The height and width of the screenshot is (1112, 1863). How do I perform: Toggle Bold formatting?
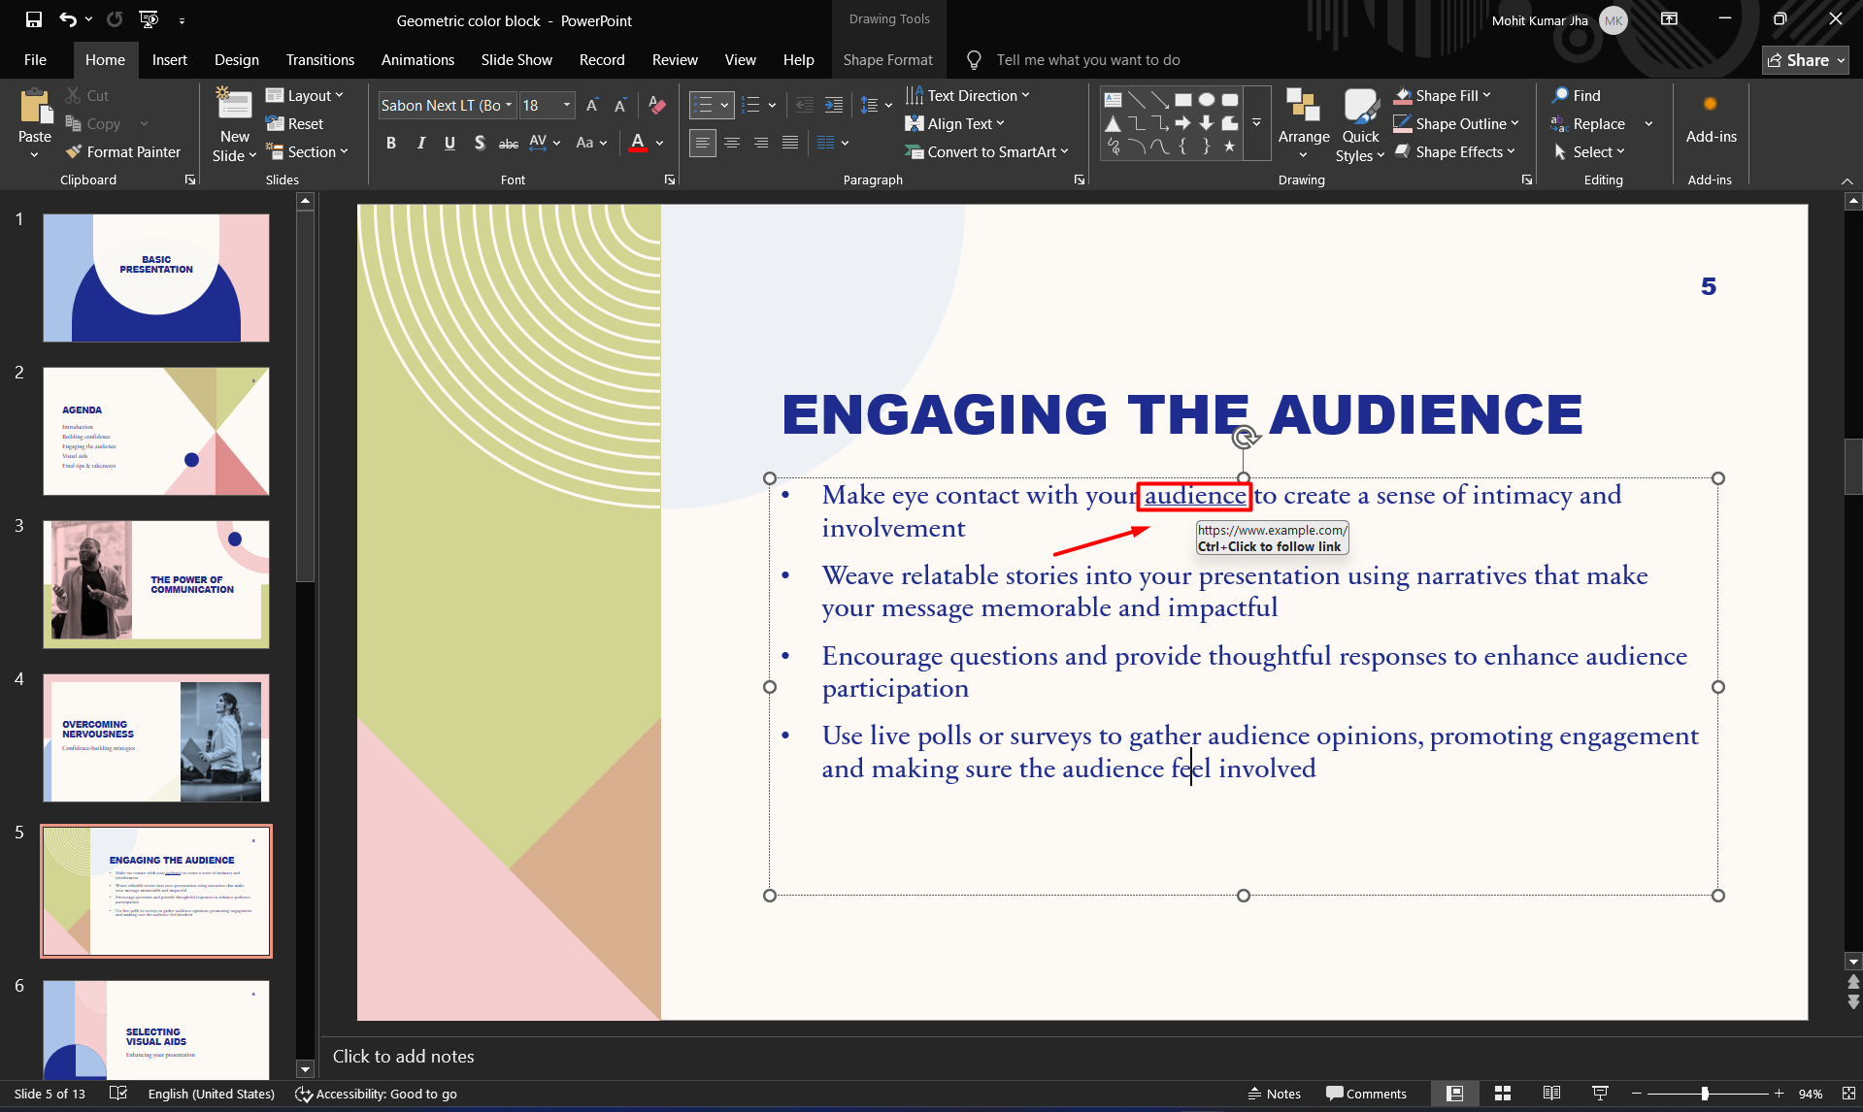point(391,143)
